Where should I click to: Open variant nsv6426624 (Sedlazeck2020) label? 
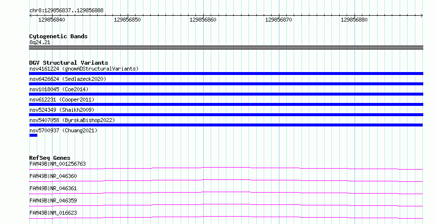point(68,79)
